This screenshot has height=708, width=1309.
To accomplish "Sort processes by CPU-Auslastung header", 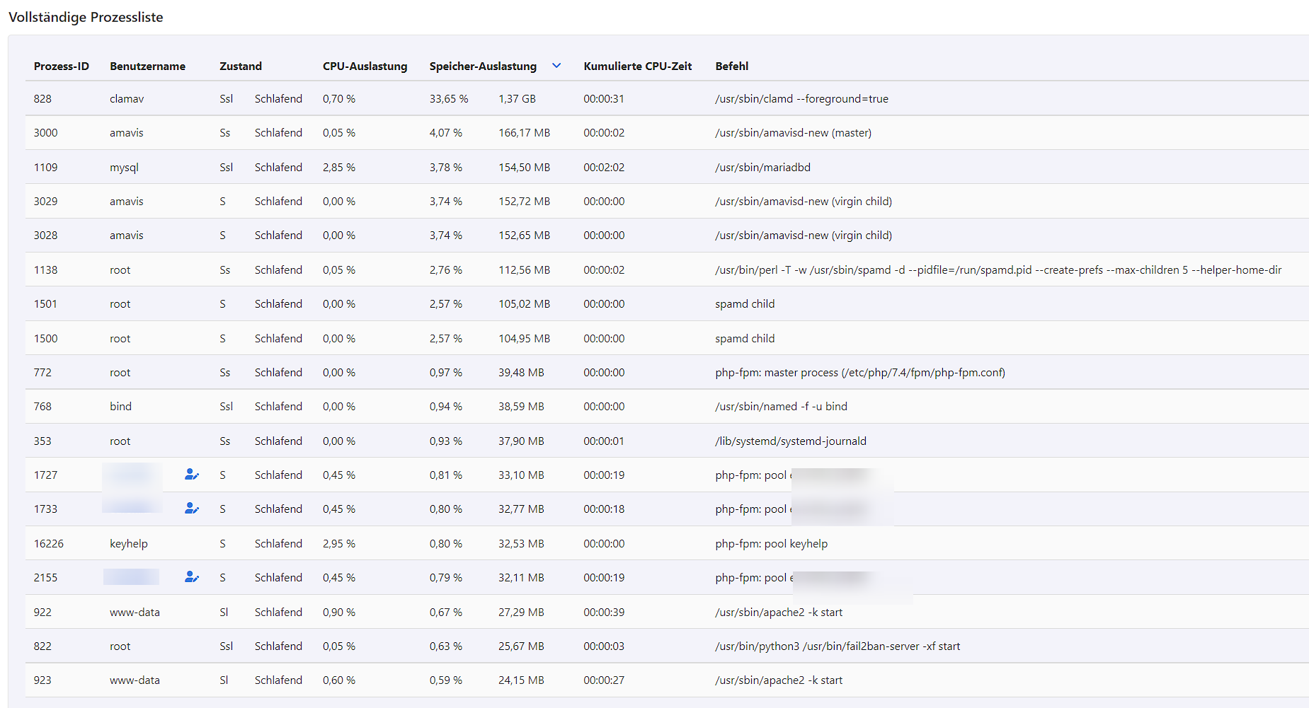I will pos(365,66).
